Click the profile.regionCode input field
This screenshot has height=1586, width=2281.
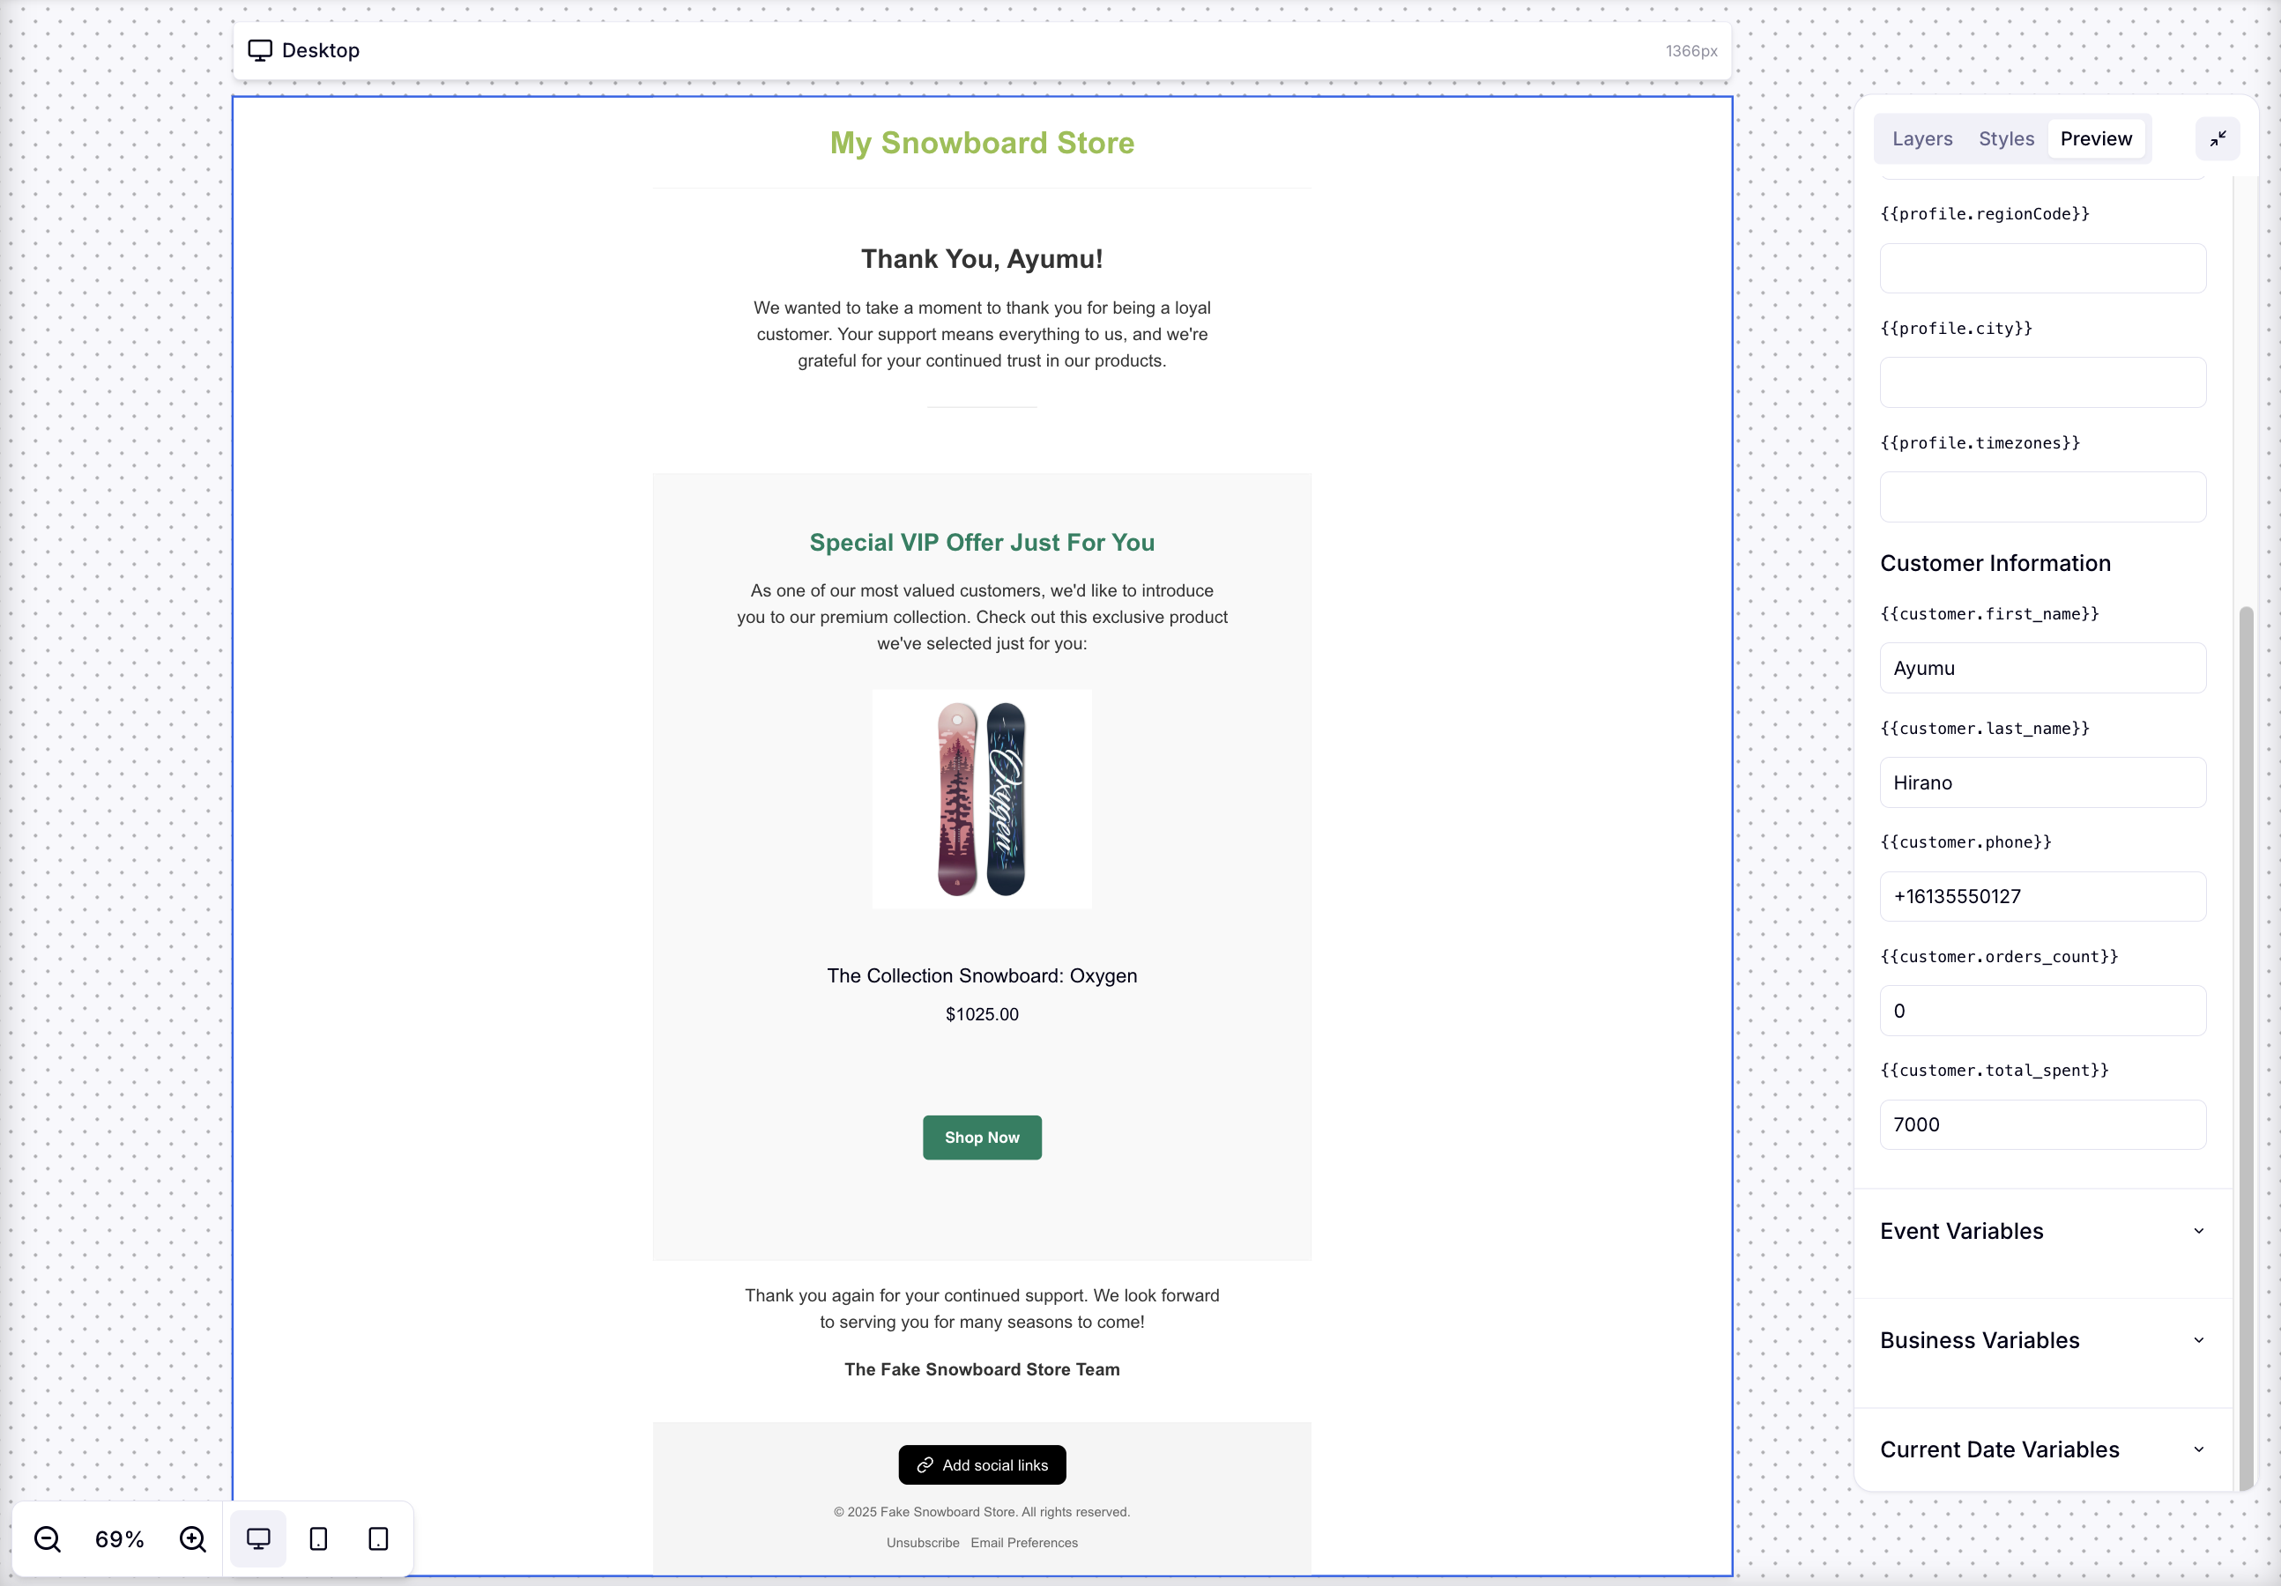click(x=2042, y=268)
